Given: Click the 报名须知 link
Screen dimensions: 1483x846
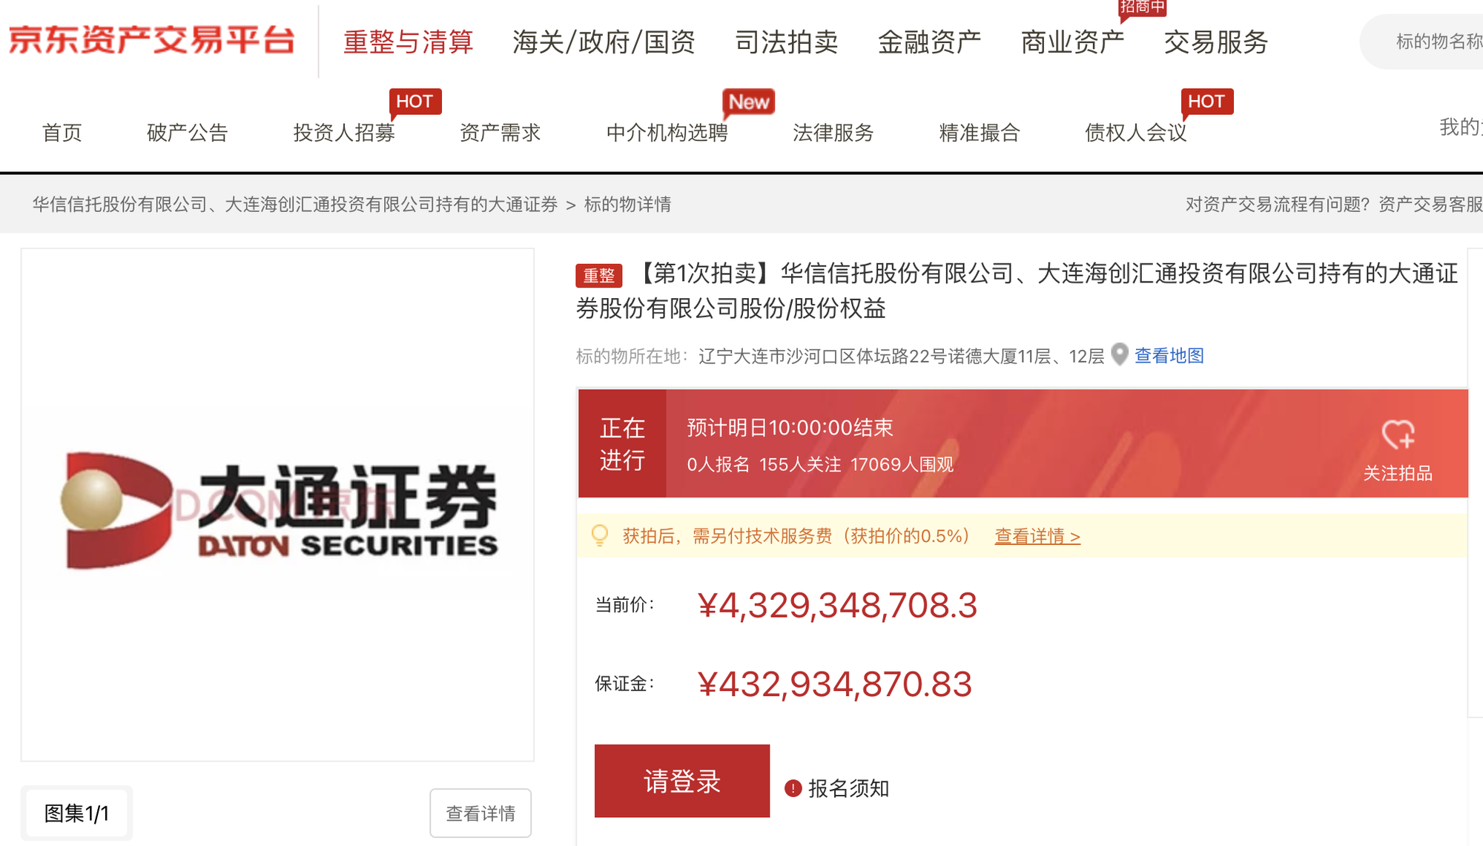Looking at the screenshot, I should point(848,788).
